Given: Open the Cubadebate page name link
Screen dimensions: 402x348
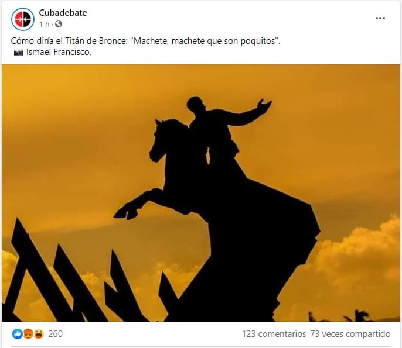Looking at the screenshot, I should coord(63,13).
